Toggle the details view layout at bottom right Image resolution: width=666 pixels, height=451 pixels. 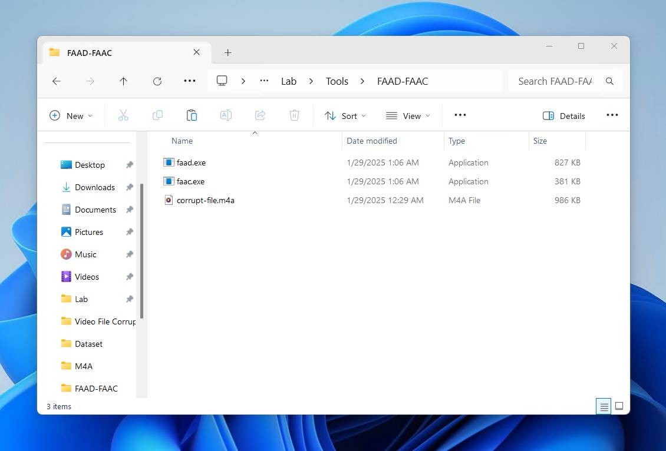(x=619, y=406)
